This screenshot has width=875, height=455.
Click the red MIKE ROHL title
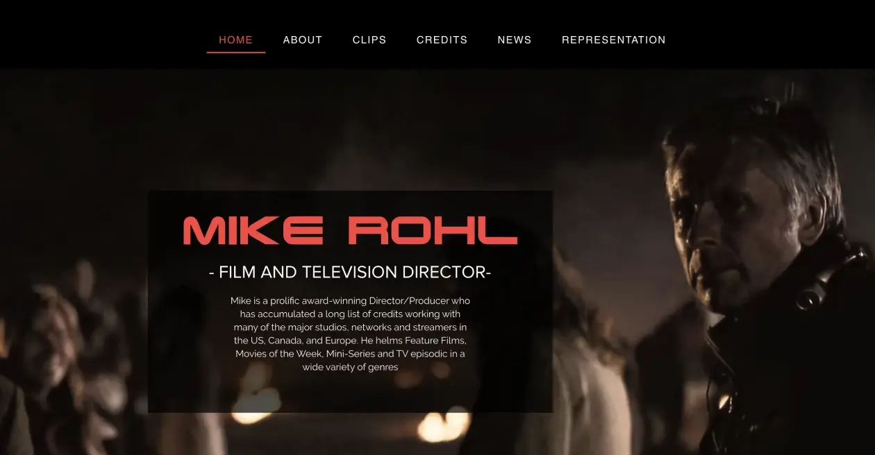350,230
